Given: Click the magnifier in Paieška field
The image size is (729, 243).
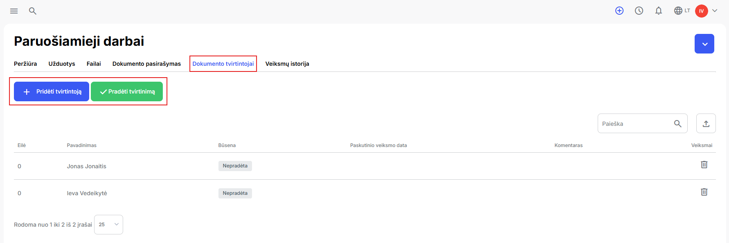Looking at the screenshot, I should coord(678,123).
